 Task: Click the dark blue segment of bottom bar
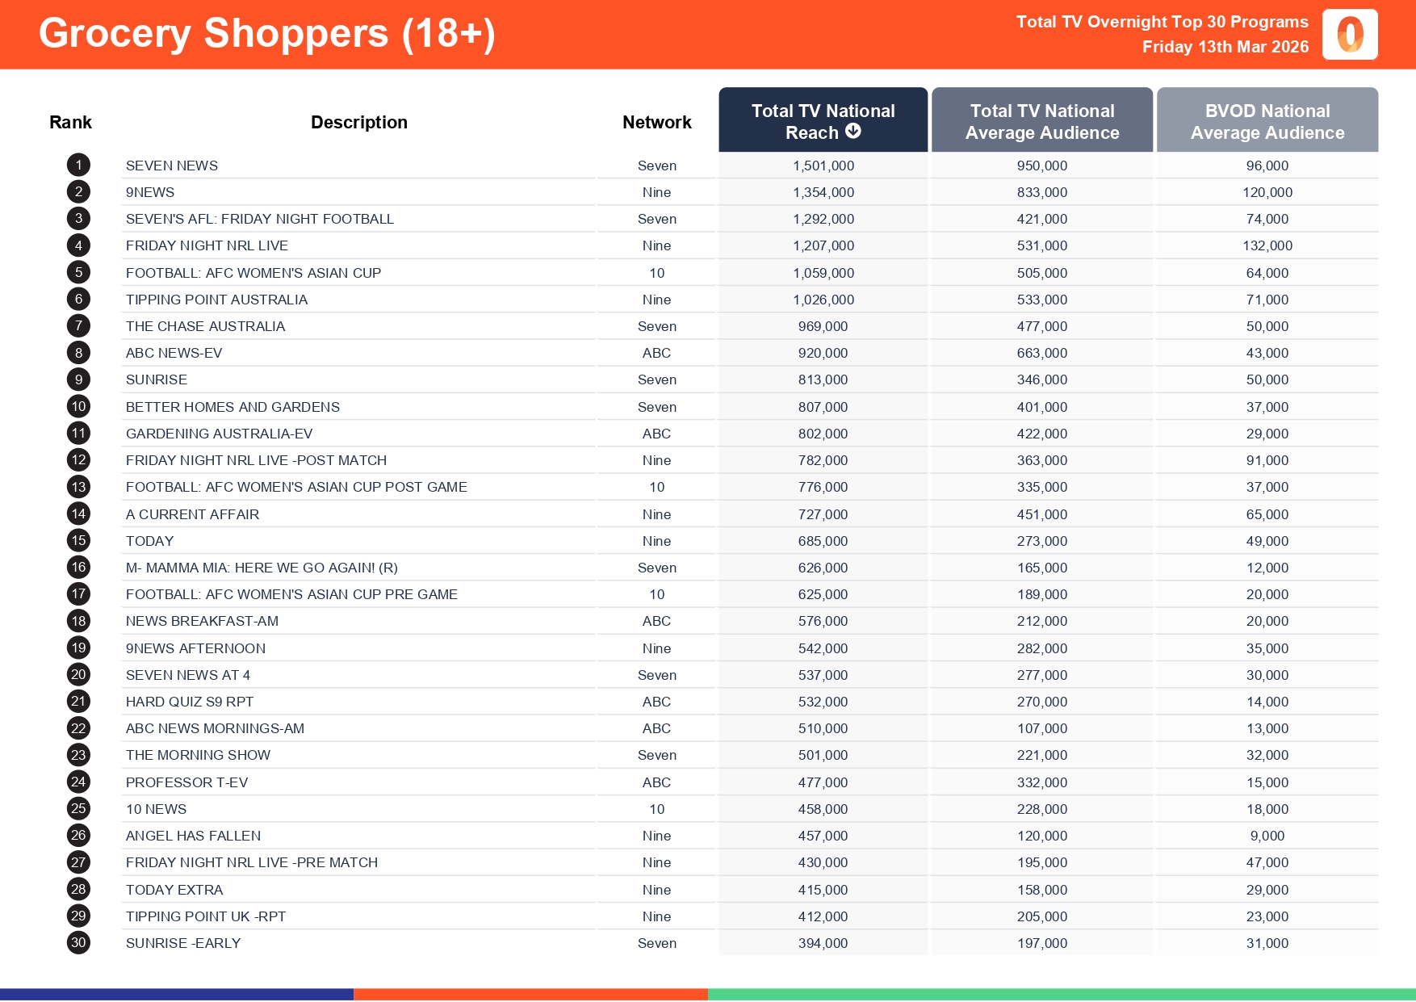tap(177, 995)
